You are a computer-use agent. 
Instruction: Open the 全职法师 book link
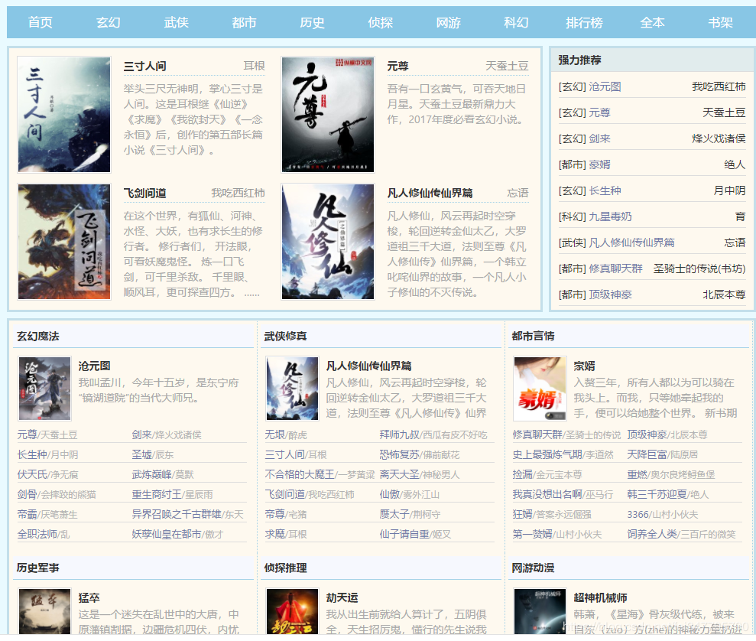(37, 534)
